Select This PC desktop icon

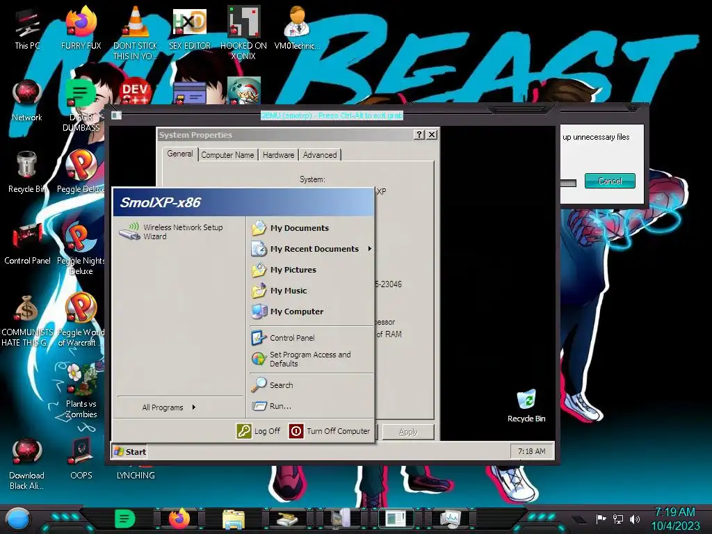click(27, 29)
